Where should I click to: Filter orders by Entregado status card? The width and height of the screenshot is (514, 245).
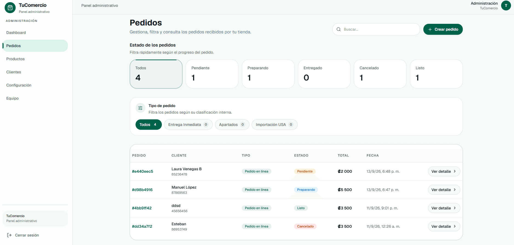pos(324,74)
